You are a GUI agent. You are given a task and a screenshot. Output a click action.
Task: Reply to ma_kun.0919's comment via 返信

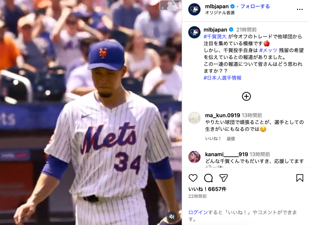[x=231, y=139]
